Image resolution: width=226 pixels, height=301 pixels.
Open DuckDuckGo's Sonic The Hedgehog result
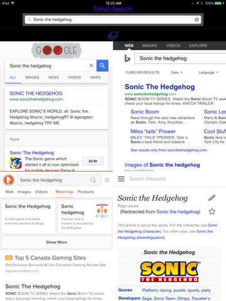click(x=33, y=287)
